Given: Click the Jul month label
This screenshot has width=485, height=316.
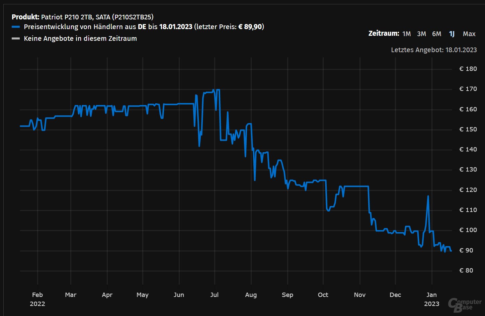Looking at the screenshot, I should pyautogui.click(x=215, y=295).
